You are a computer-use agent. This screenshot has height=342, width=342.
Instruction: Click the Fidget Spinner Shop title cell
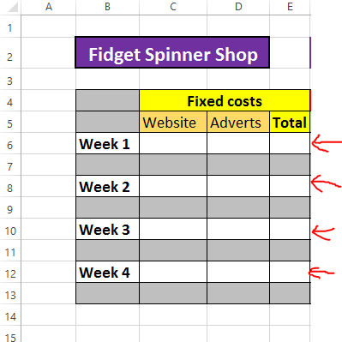pyautogui.click(x=172, y=52)
